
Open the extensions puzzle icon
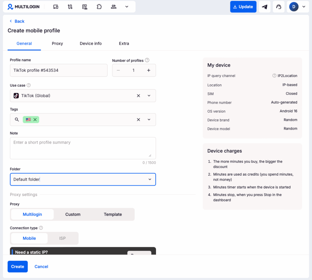pos(99,7)
